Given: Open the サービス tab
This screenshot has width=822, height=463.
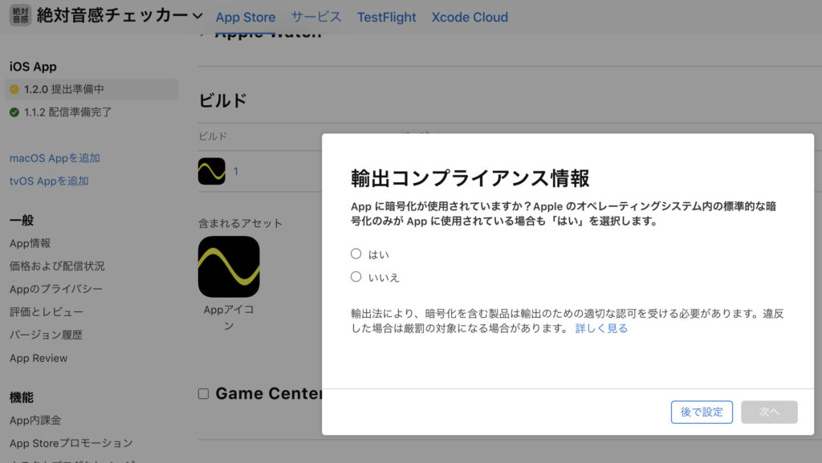Looking at the screenshot, I should [x=316, y=18].
